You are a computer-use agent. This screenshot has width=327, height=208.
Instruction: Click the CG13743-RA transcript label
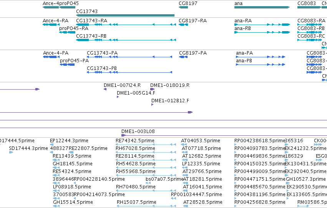pos(91,21)
